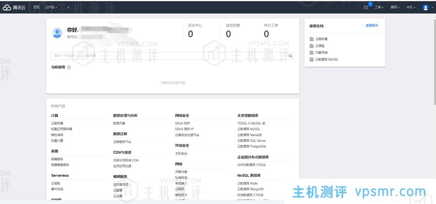436x204 pixels.
Task: Open 主机安全 product
Action: click(181, 154)
